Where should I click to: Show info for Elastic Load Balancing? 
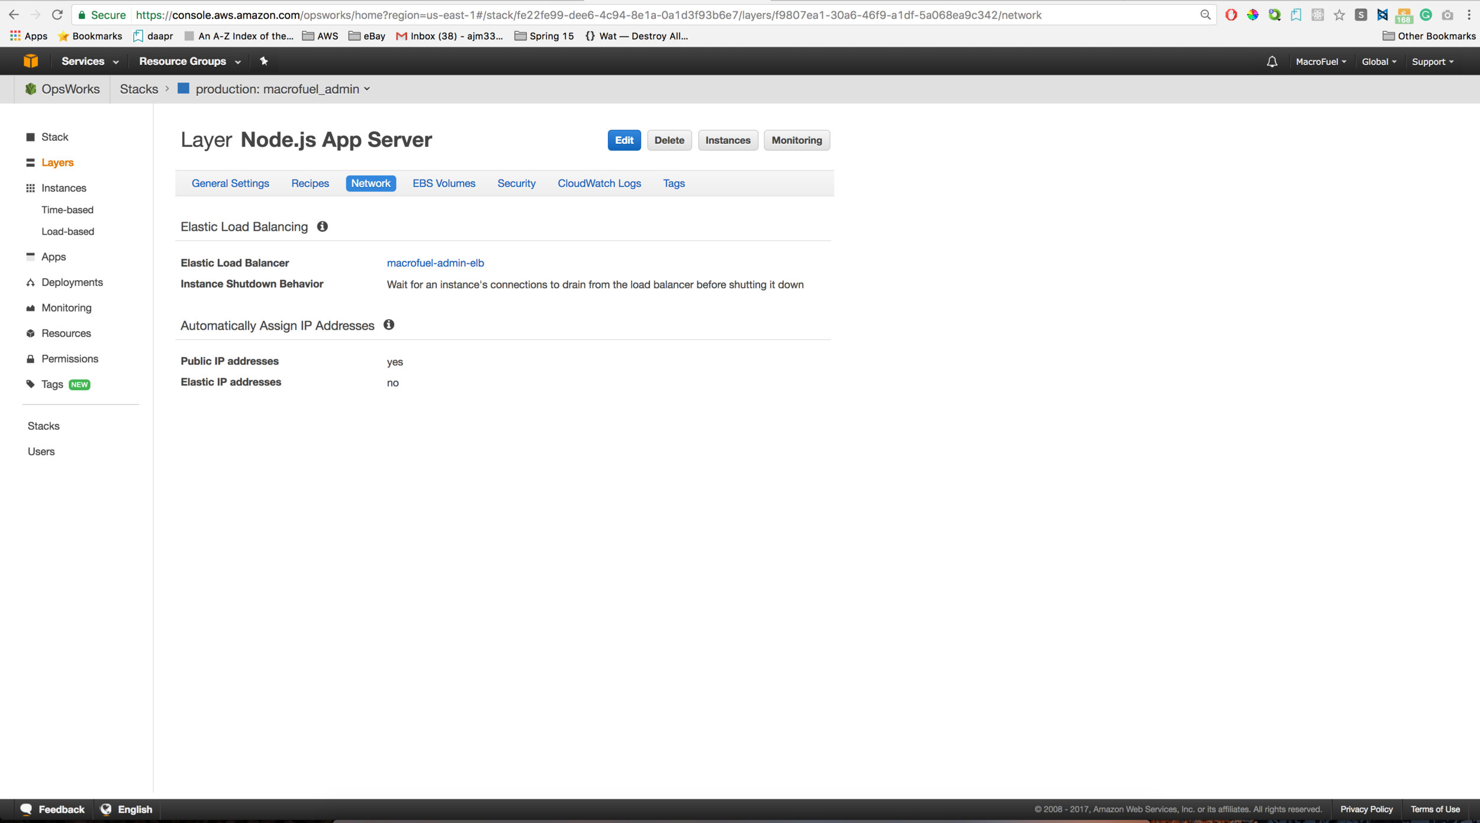point(322,226)
